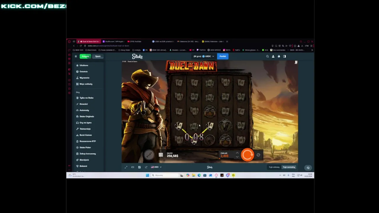Open the USD currency dropdown below game
Screen dimensions: 379x213
click(156, 167)
